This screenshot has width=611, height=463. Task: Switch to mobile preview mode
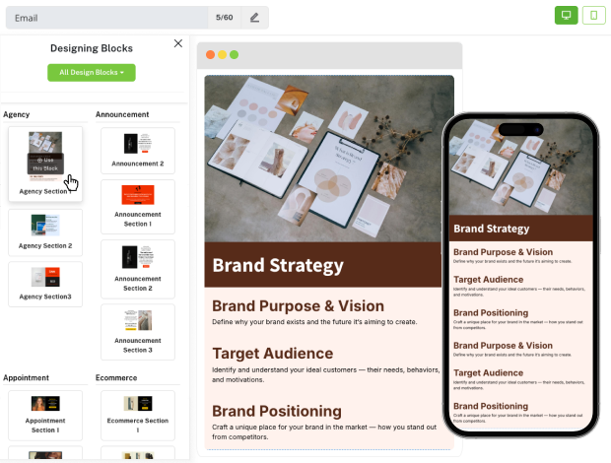coord(593,15)
